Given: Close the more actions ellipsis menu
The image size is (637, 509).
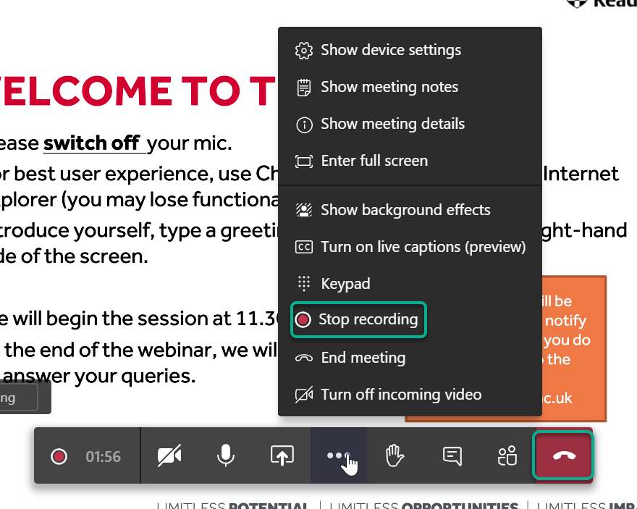Looking at the screenshot, I should [x=338, y=455].
